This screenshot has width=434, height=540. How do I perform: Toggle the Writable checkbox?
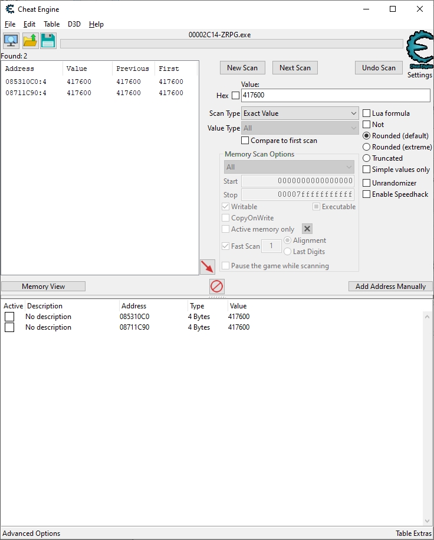(226, 207)
